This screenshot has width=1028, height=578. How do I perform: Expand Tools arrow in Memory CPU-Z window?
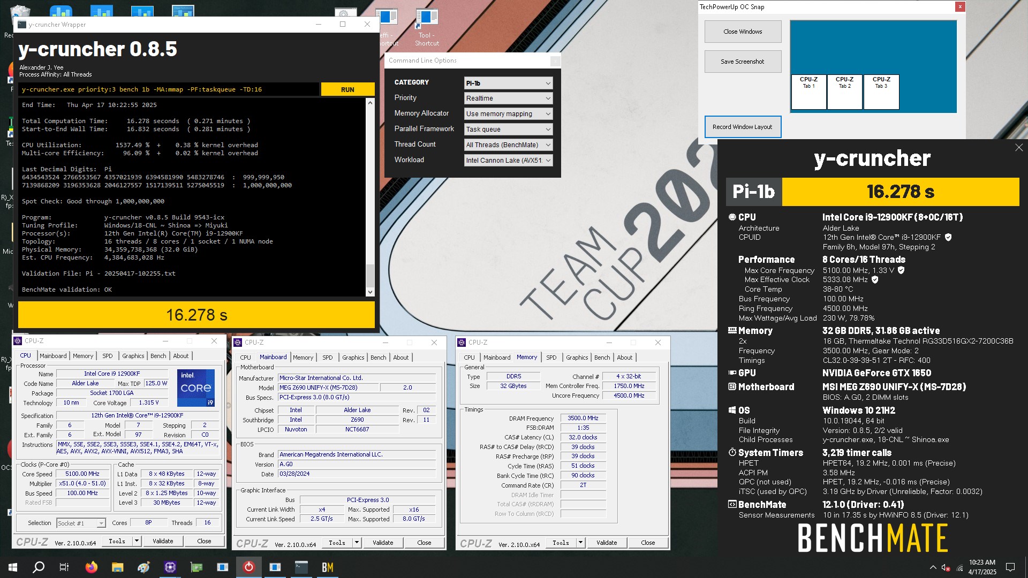point(580,543)
